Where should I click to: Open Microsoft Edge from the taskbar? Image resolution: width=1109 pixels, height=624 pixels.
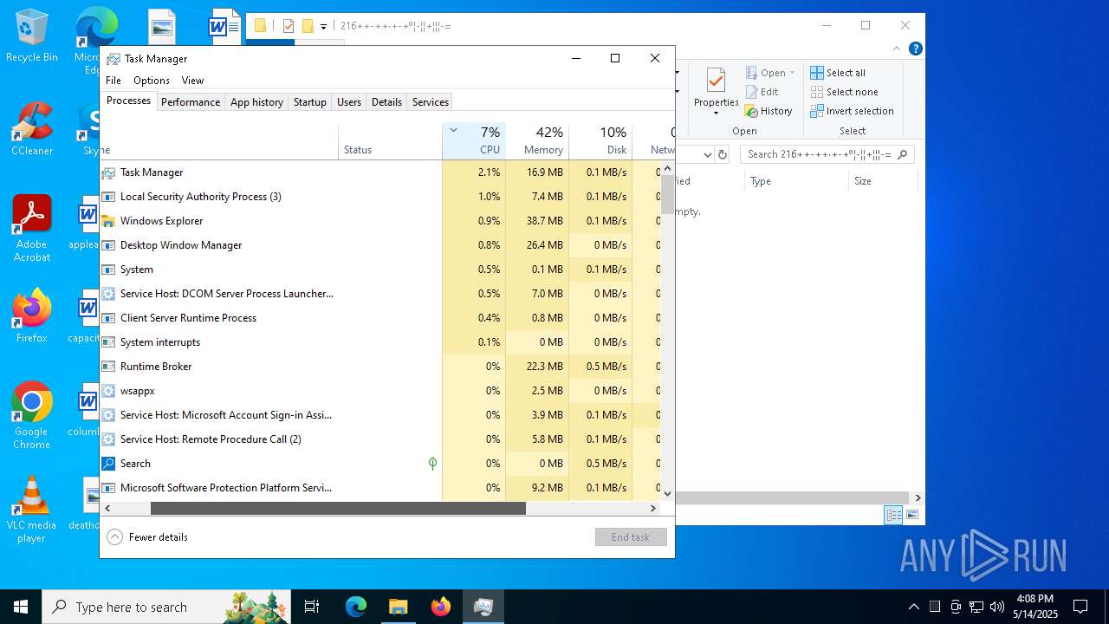tap(356, 607)
